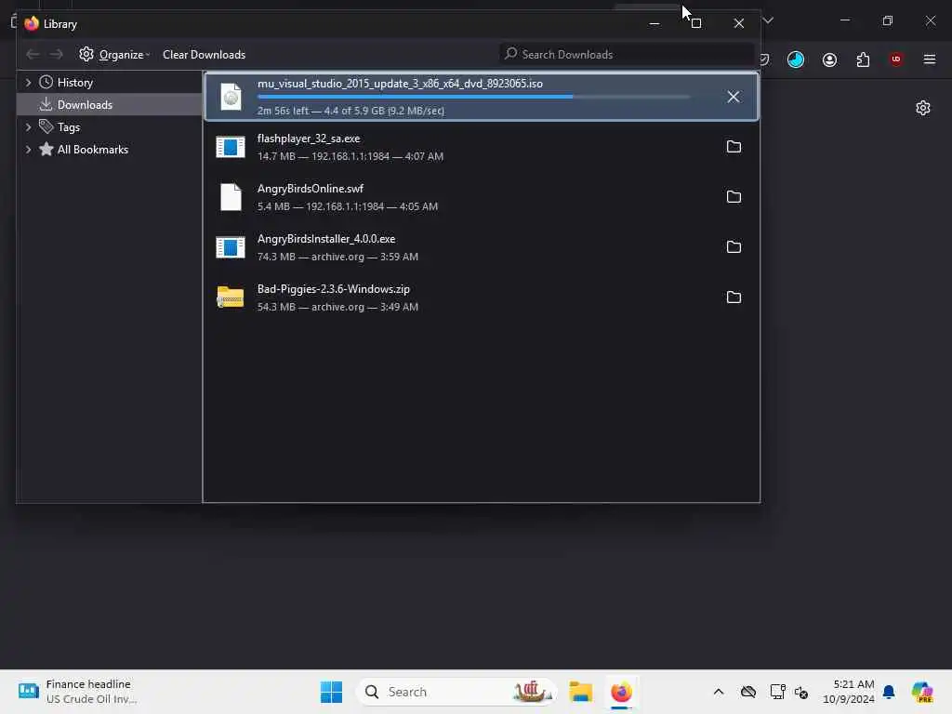Viewport: 952px width, 714px height.
Task: Click the download progress bar of ISO
Action: click(474, 97)
